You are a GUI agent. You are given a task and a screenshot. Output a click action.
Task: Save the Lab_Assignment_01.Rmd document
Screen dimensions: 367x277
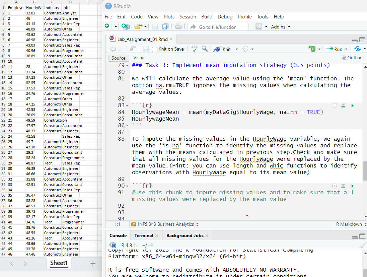pyautogui.click(x=146, y=49)
